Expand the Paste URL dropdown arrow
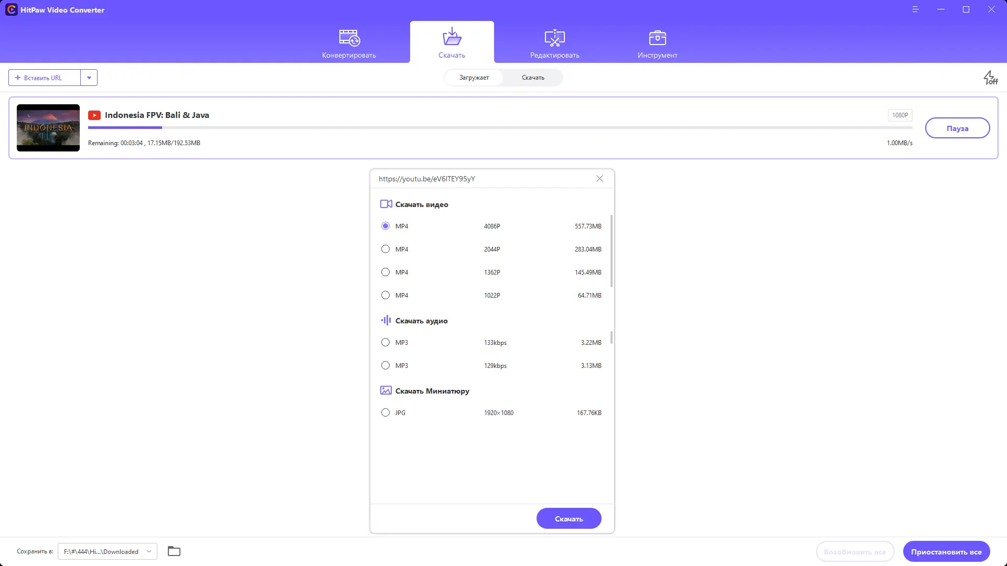The image size is (1007, 566). pos(89,78)
